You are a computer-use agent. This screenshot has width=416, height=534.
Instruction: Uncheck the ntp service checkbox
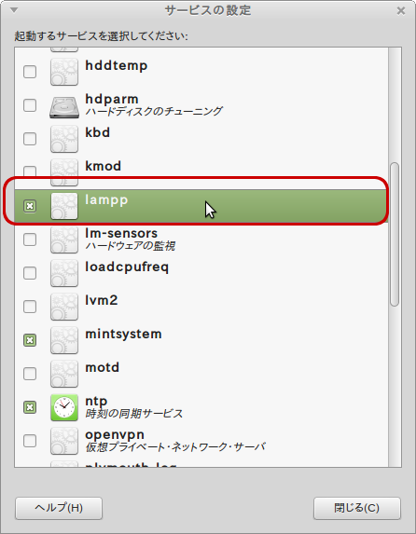pyautogui.click(x=30, y=407)
